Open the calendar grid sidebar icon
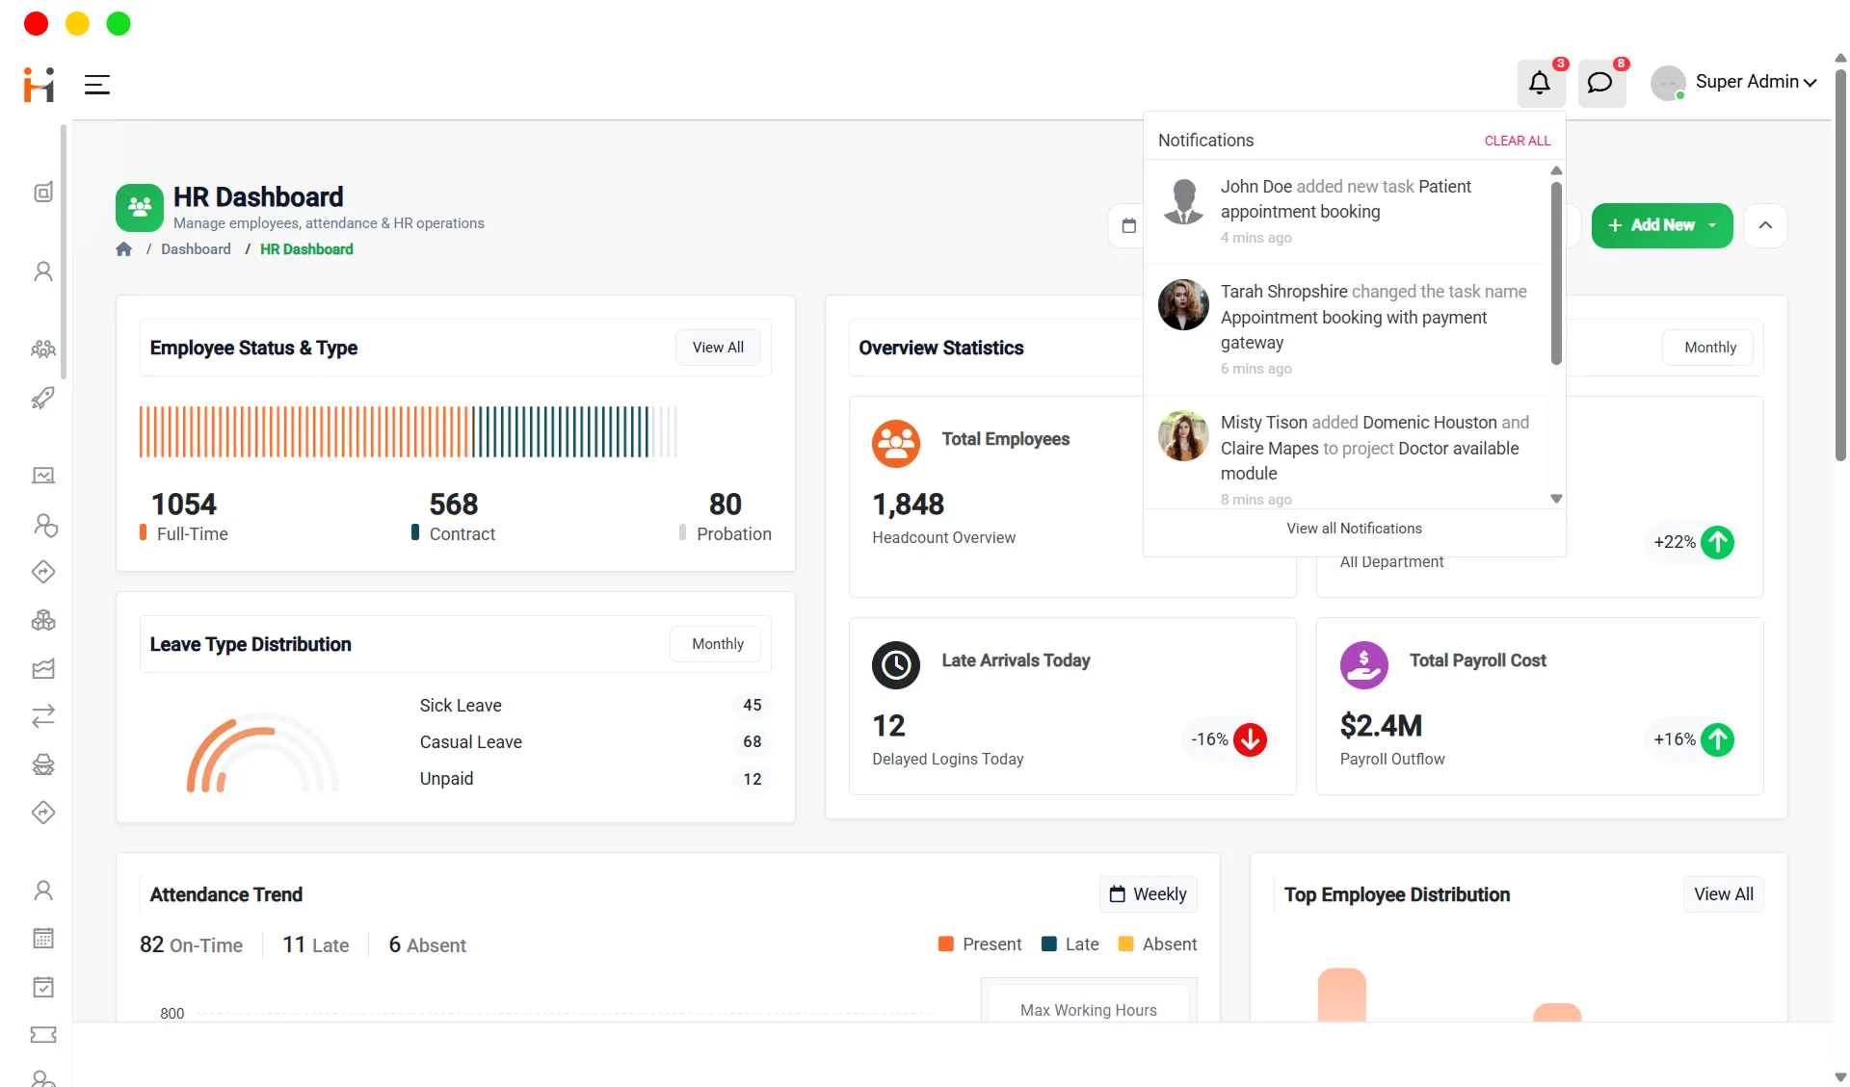Screen dimensions: 1850x1087 click(x=43, y=939)
